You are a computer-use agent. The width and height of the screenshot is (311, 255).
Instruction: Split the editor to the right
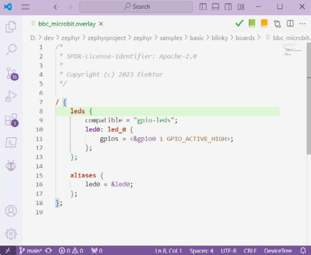290,23
